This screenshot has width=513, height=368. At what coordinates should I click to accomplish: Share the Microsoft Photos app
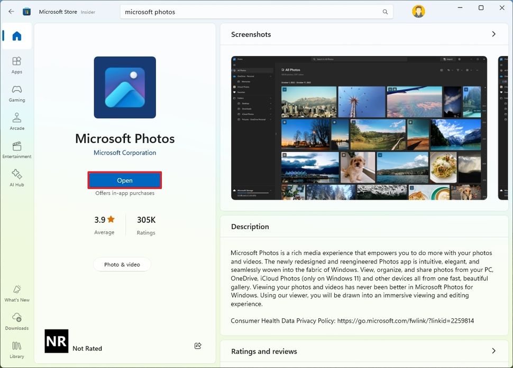point(198,346)
